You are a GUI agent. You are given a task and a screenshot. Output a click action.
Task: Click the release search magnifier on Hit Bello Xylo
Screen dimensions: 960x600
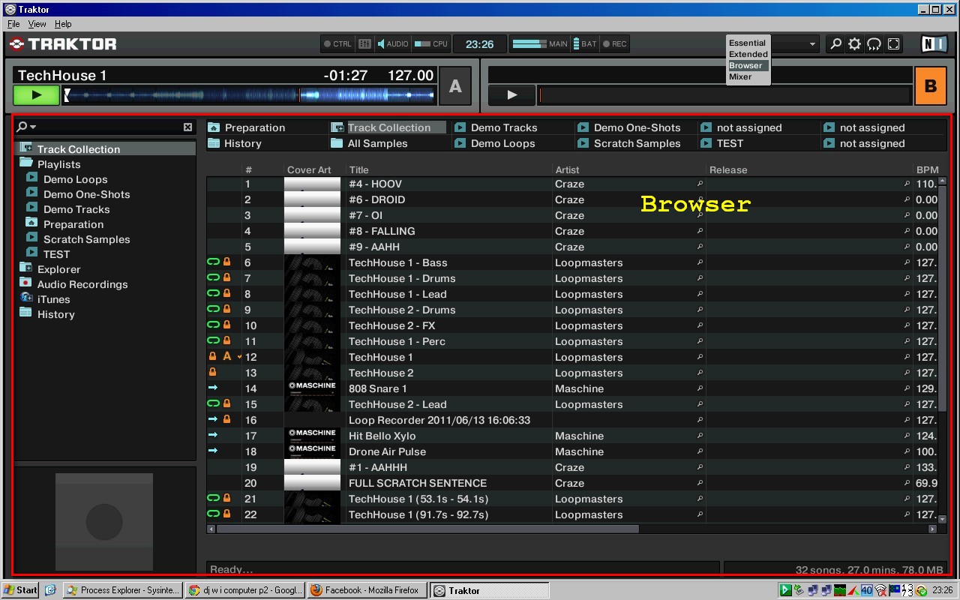[x=907, y=436]
